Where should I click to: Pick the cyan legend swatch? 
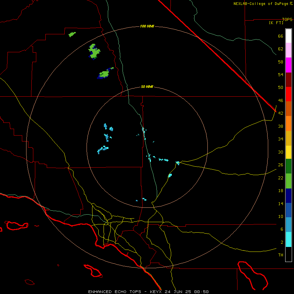pos(288,239)
